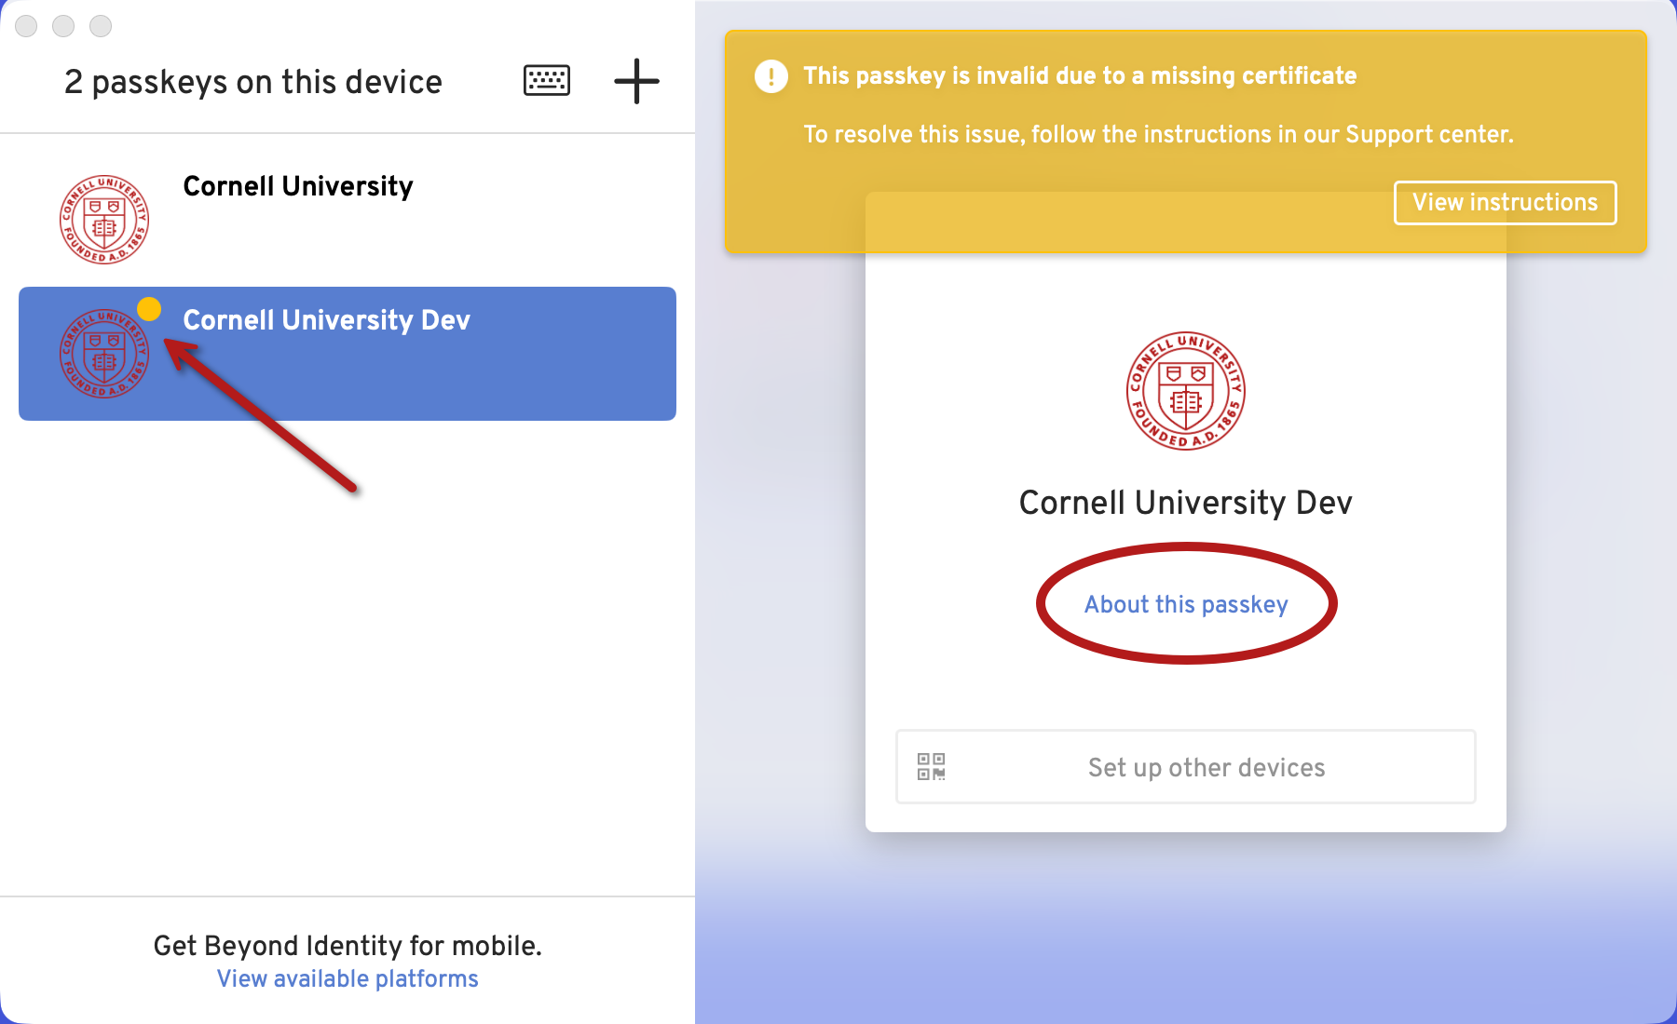
Task: Click the "2 passkeys on this device" heading
Action: pos(253,82)
